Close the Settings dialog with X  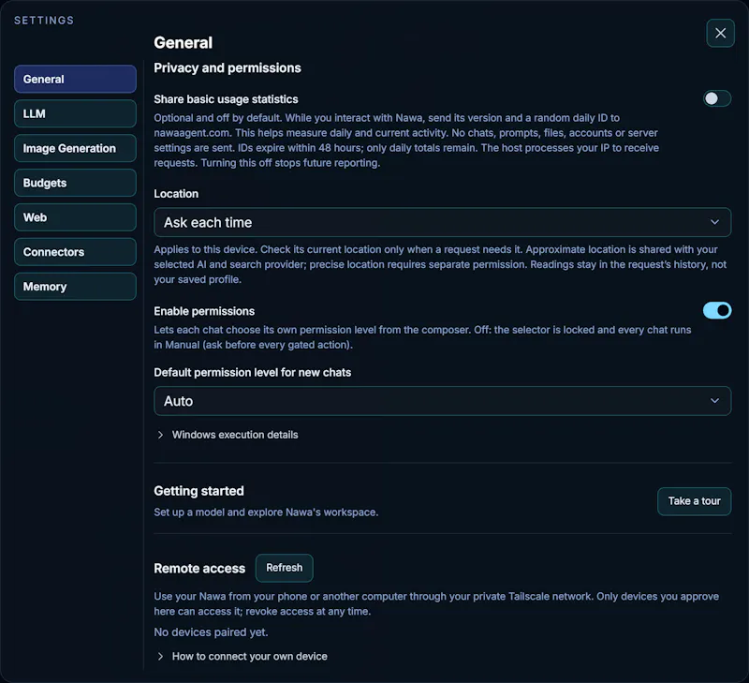(x=720, y=33)
